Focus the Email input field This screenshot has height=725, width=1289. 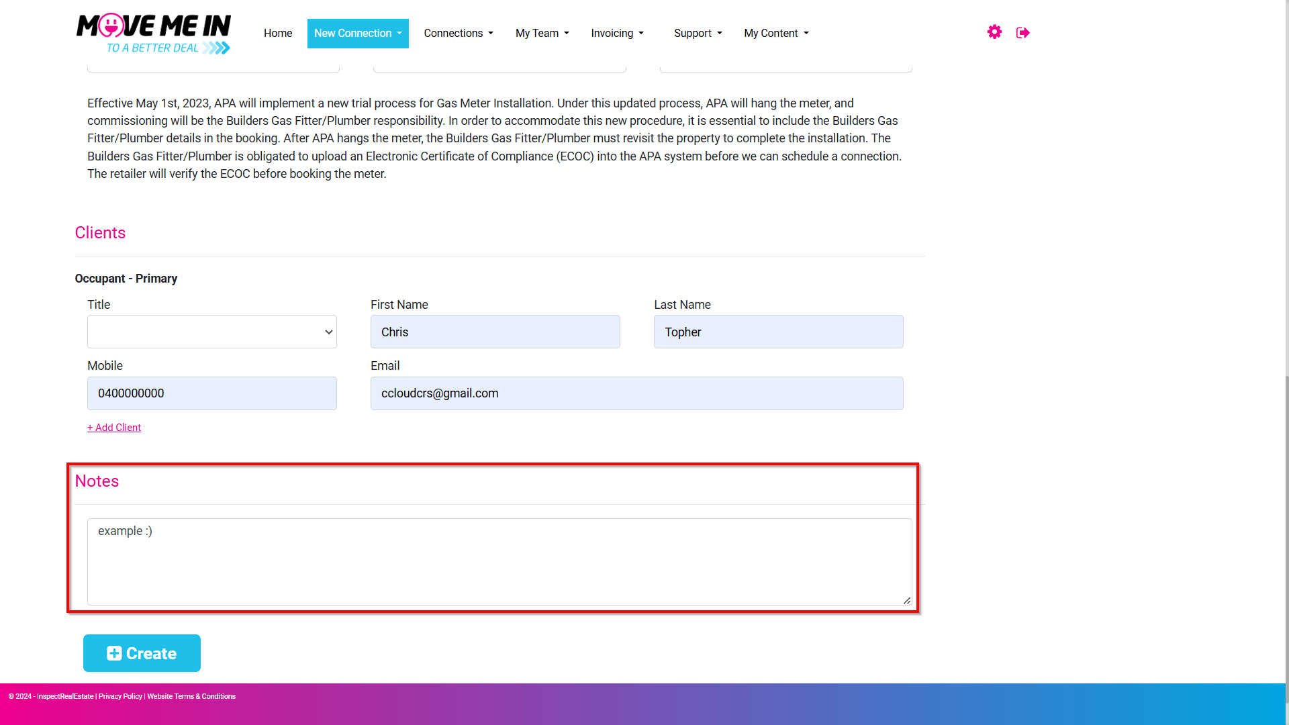pos(637,393)
